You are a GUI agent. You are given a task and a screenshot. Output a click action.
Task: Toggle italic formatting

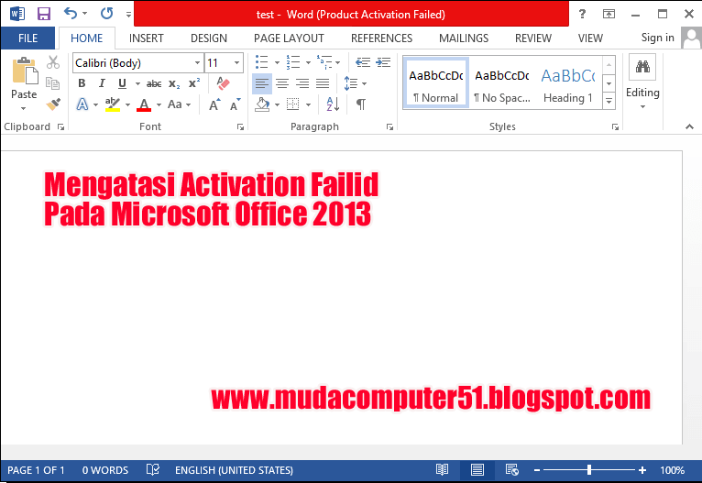tap(102, 83)
